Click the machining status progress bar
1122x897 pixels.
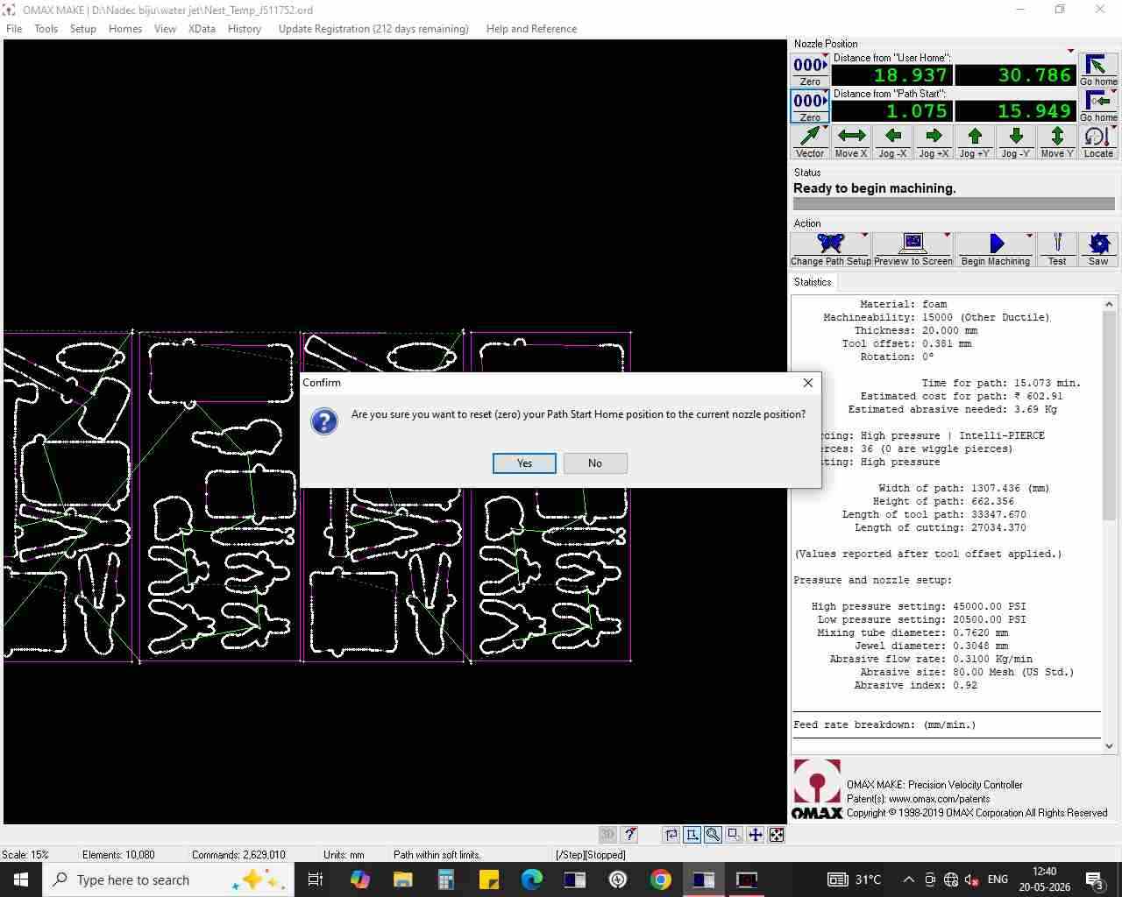point(954,203)
